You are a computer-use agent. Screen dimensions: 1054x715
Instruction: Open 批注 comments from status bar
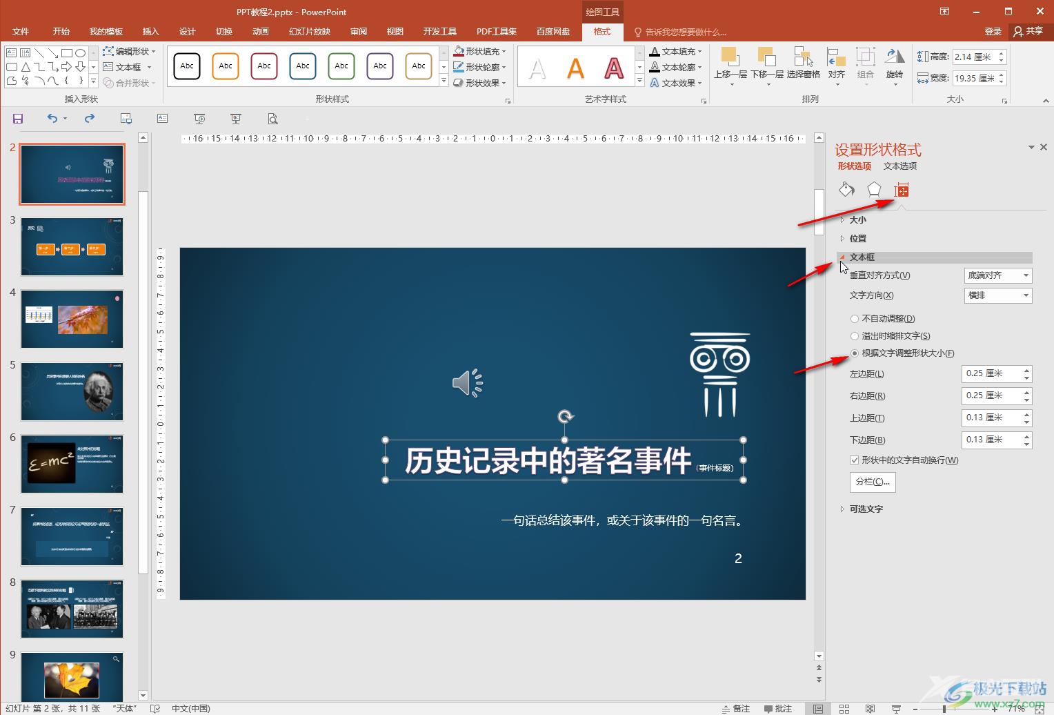(778, 709)
